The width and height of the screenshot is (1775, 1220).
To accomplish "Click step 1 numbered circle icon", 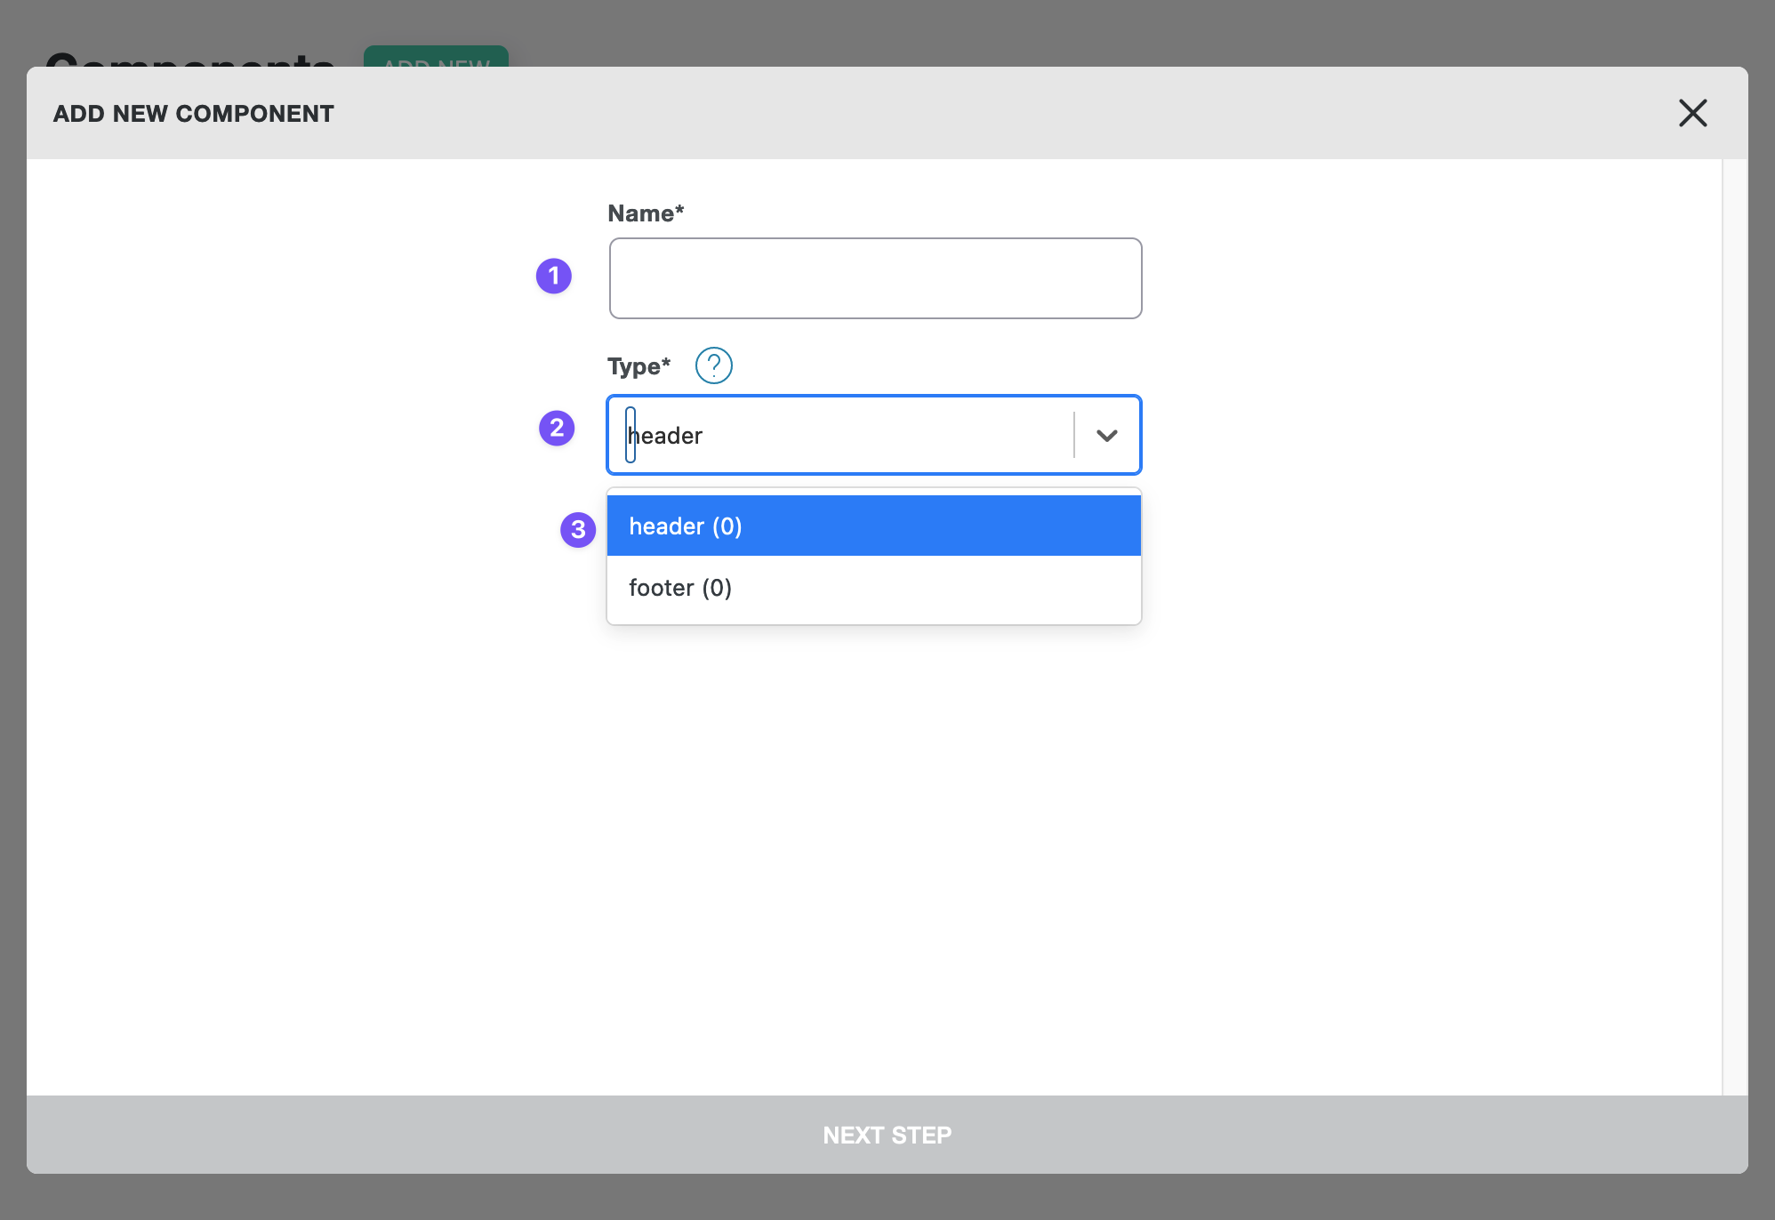I will point(554,275).
